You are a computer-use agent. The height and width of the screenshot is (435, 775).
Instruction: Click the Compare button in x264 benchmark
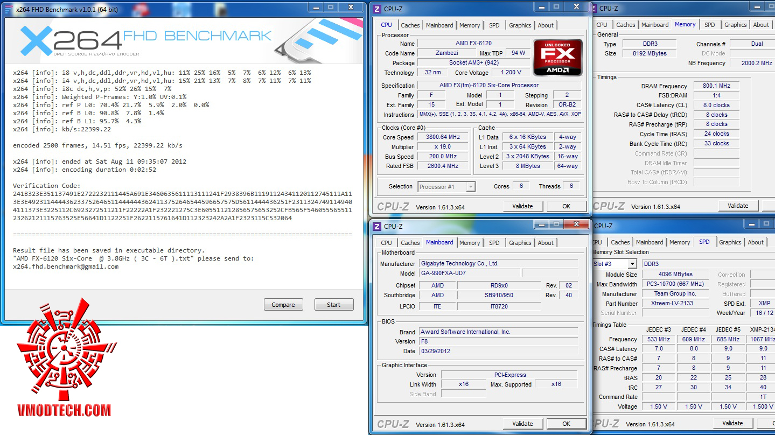[283, 305]
